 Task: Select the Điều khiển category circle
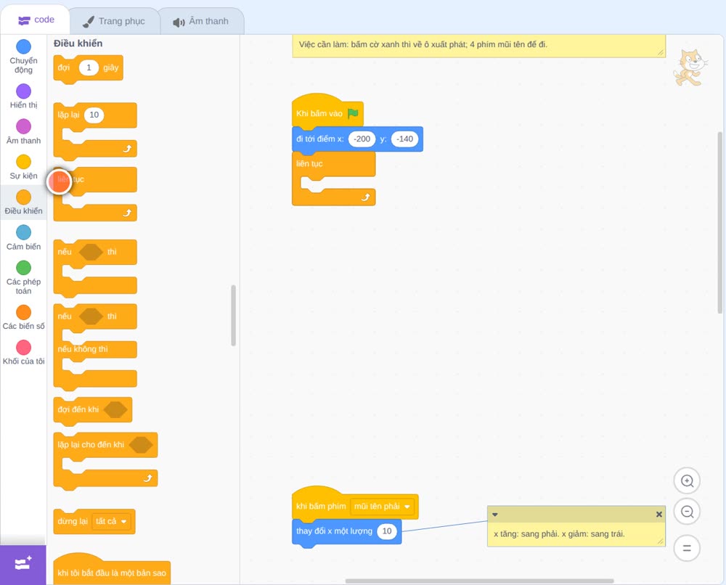[24, 197]
